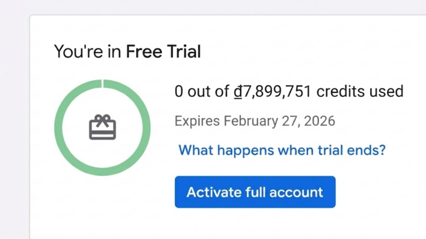Click the leading "0" credits-used number
This screenshot has height=239, width=426.
[179, 91]
